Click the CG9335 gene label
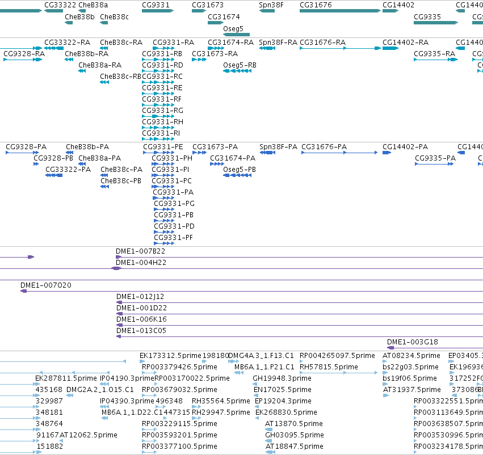 click(x=427, y=16)
